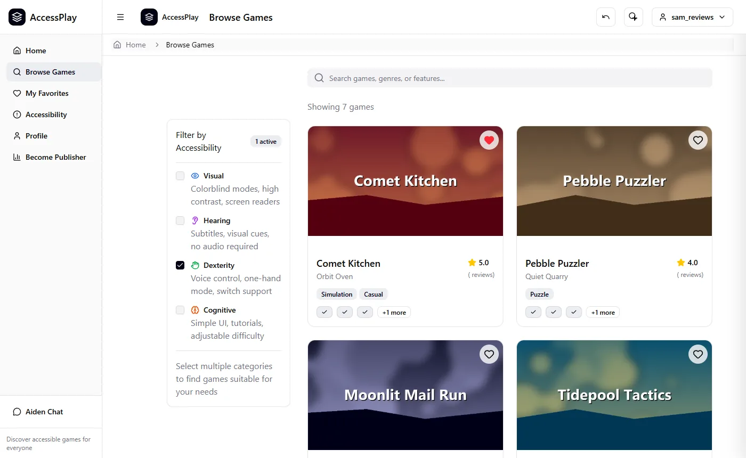
Task: Click the 1 active filter badge
Action: click(266, 142)
